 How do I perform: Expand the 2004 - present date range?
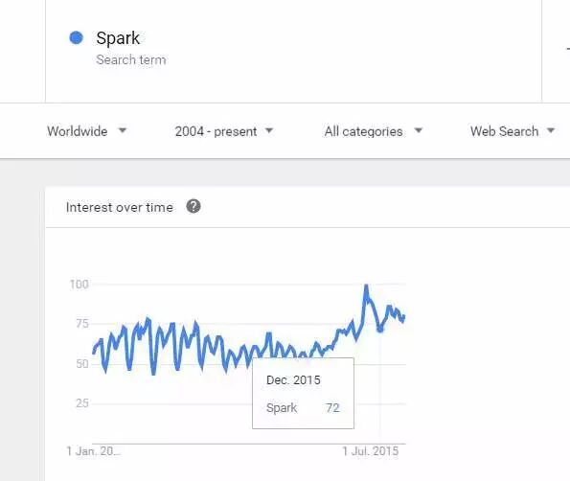(223, 131)
